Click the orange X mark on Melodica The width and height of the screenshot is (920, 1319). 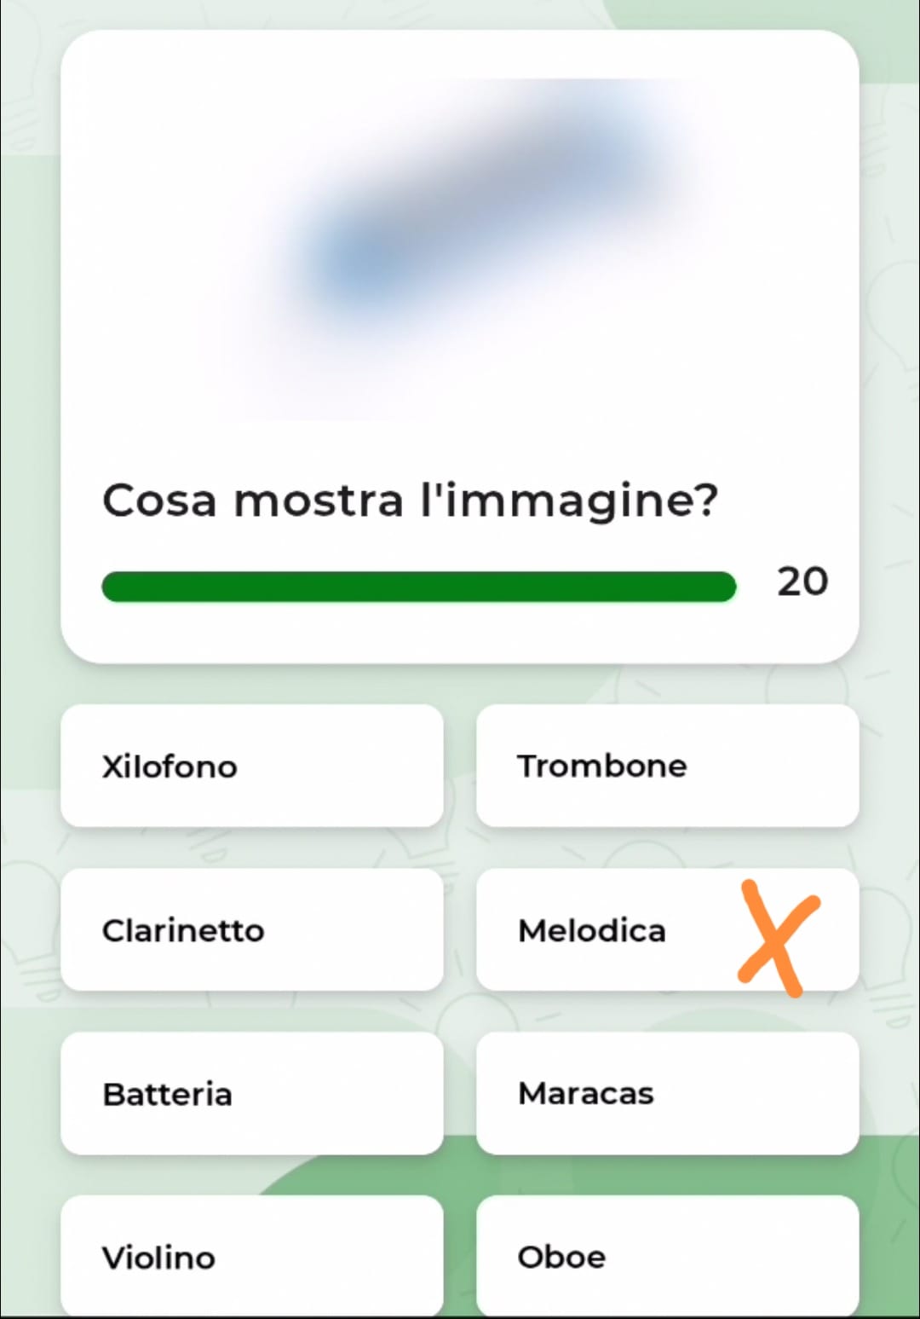click(777, 938)
